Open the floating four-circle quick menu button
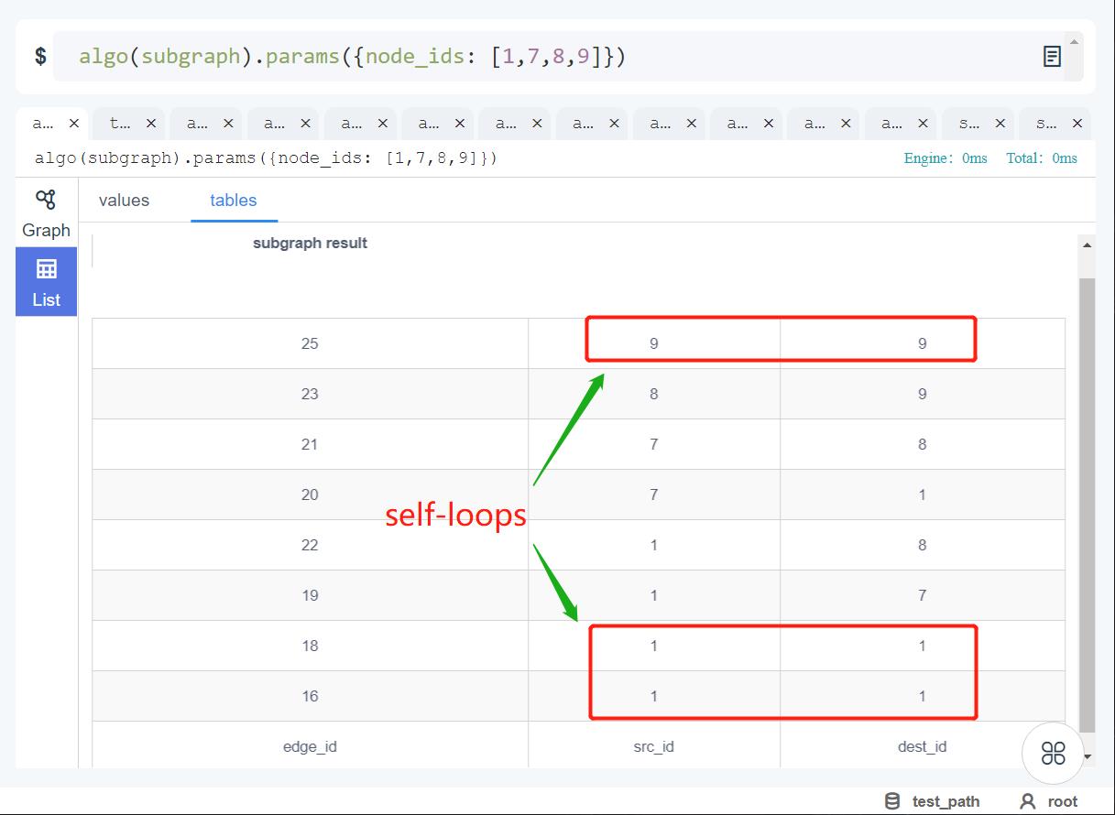 coord(1053,754)
